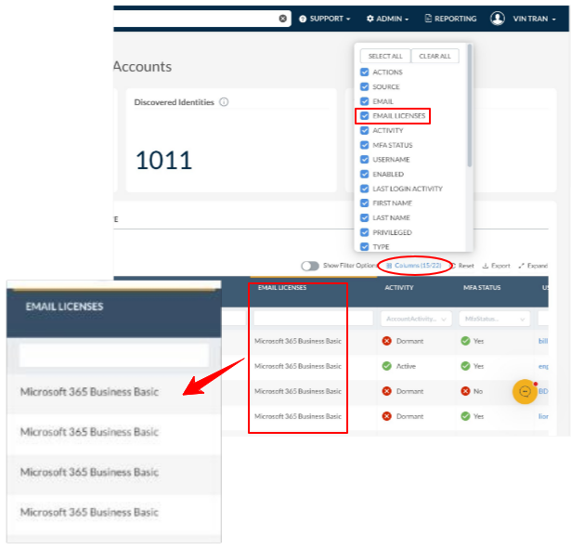Viewport: 571px width, 549px height.
Task: Open the Columns (15/22) selector
Action: 414,266
